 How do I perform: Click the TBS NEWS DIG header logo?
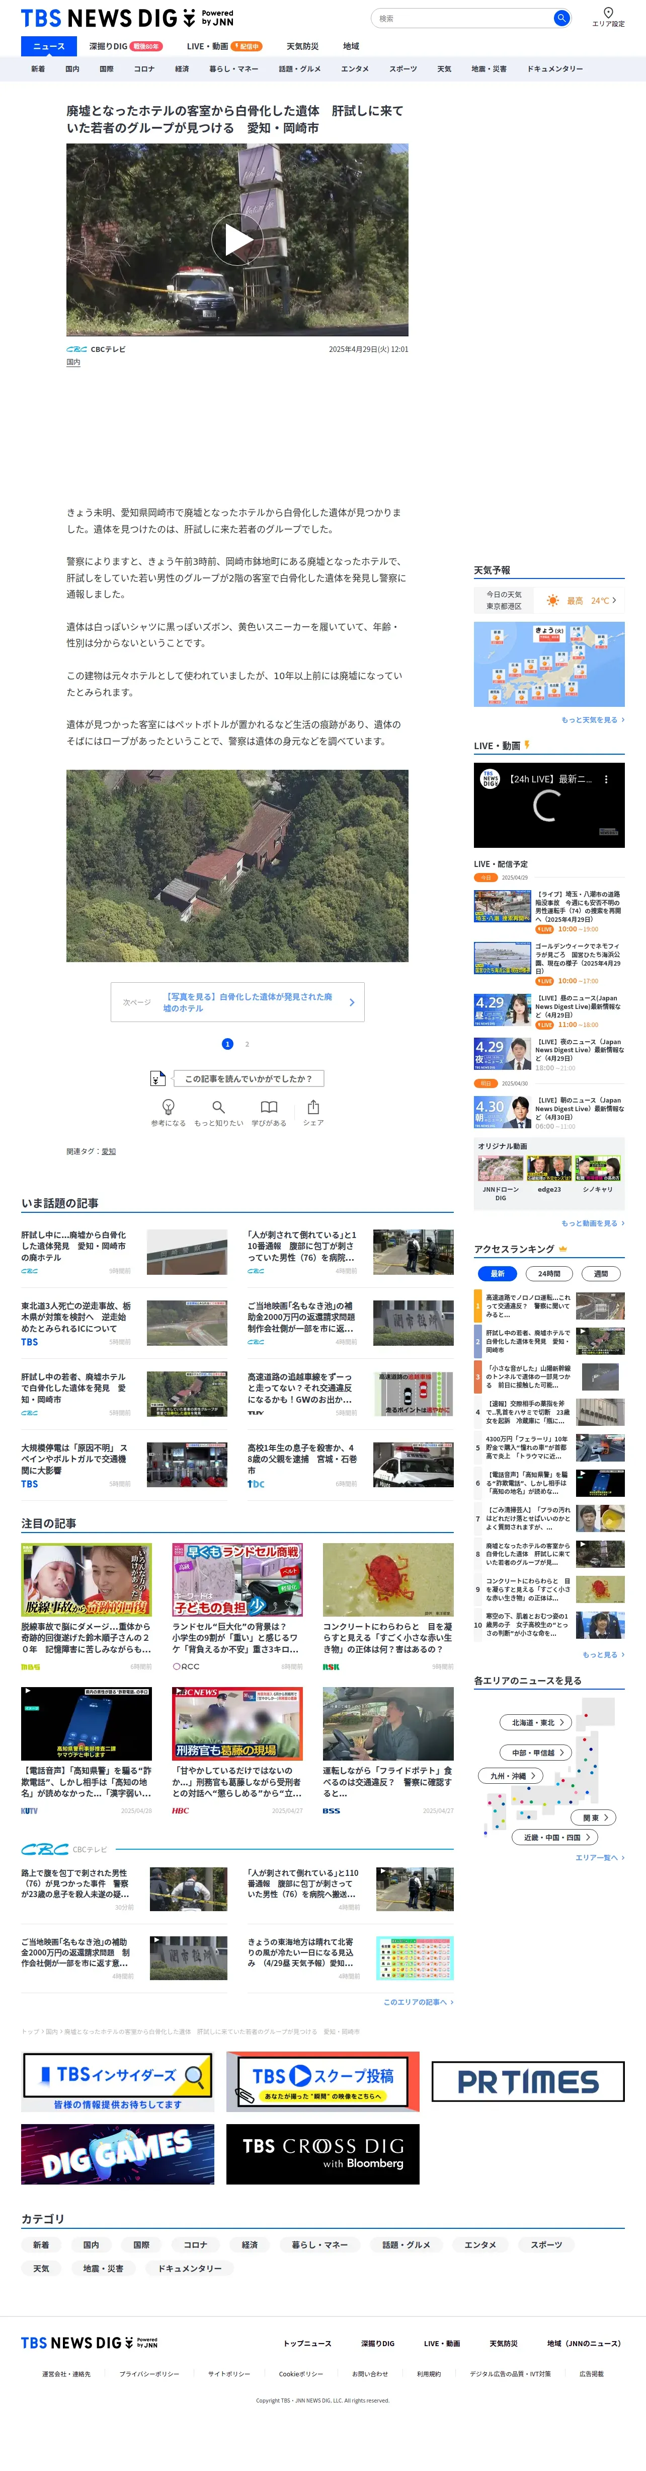[x=126, y=18]
